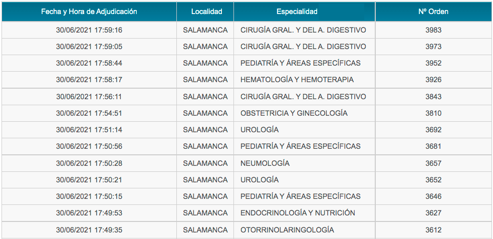Viewport: 493px width, 239px height.
Task: Select row with order number 3983
Action: click(246, 30)
